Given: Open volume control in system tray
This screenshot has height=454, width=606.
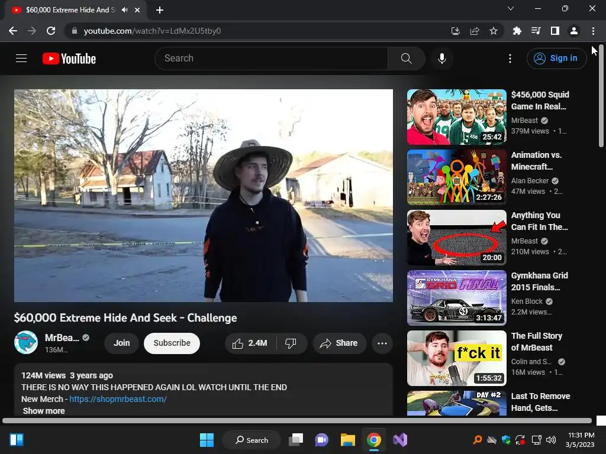Looking at the screenshot, I should [x=551, y=440].
